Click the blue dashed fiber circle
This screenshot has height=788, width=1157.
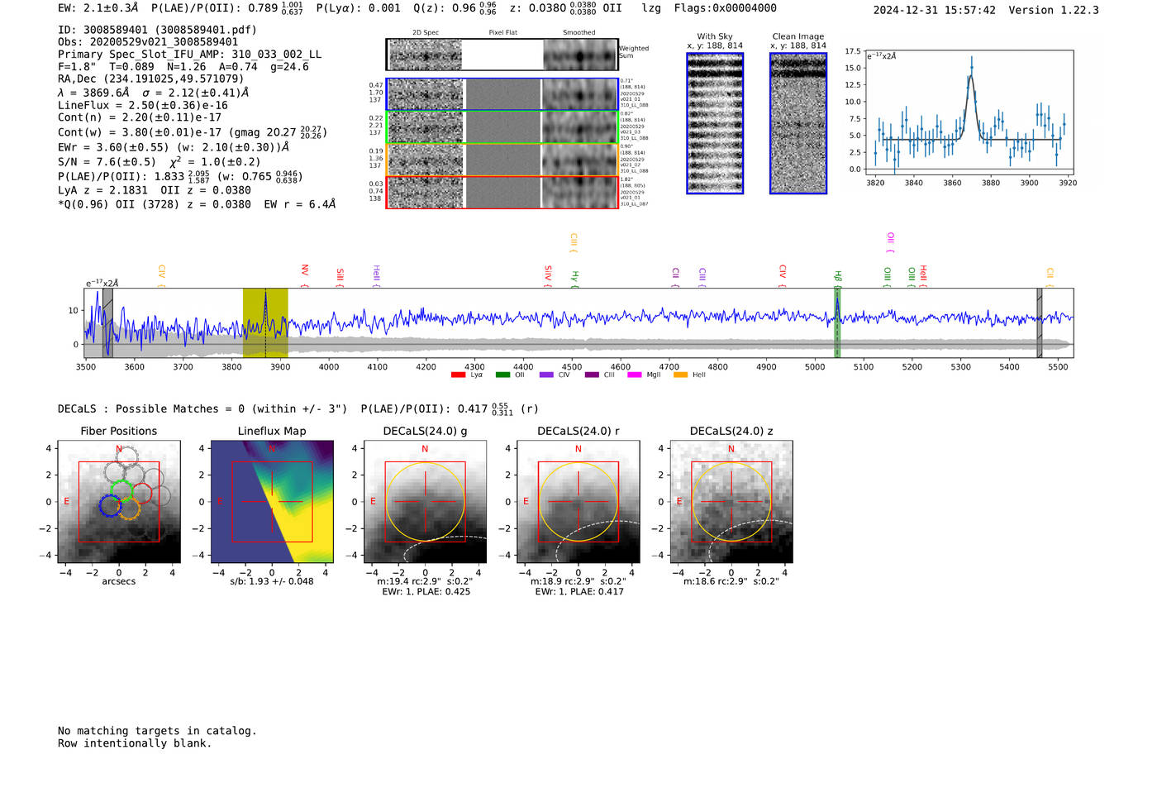tap(110, 505)
